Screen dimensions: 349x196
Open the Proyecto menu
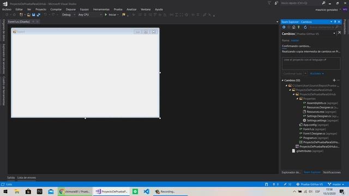coord(41,9)
